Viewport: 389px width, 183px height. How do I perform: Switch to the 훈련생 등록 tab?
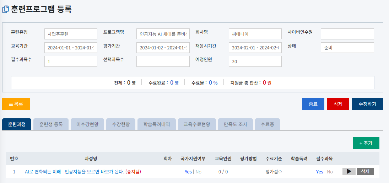click(51, 124)
